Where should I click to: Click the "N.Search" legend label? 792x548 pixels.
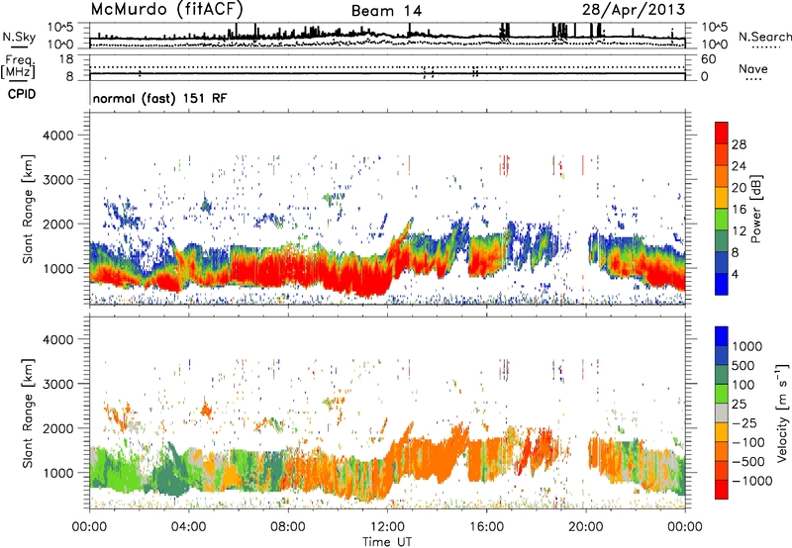click(x=765, y=37)
